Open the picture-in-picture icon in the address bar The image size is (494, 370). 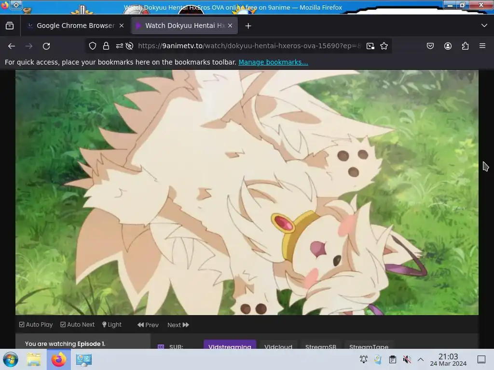tap(370, 46)
